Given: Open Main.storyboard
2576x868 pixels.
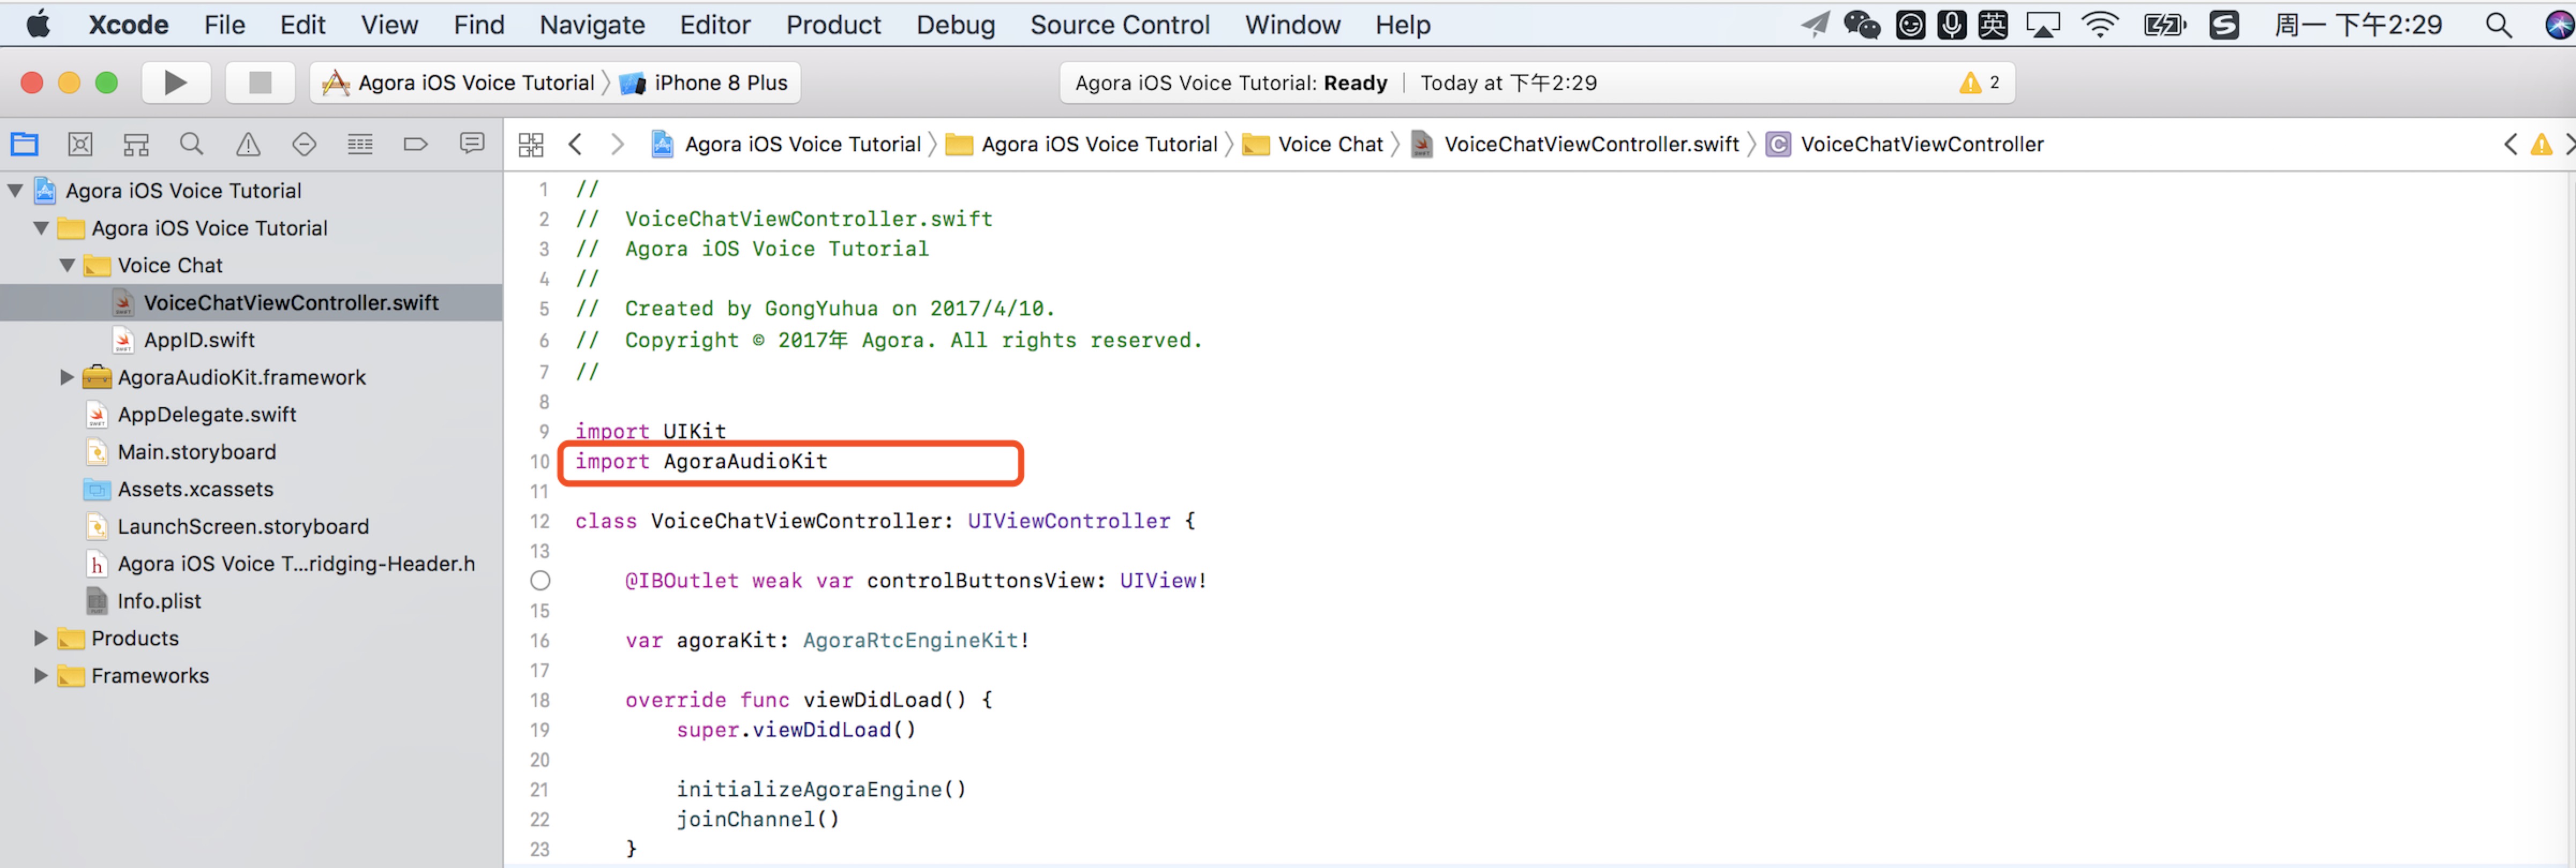Looking at the screenshot, I should click(197, 452).
